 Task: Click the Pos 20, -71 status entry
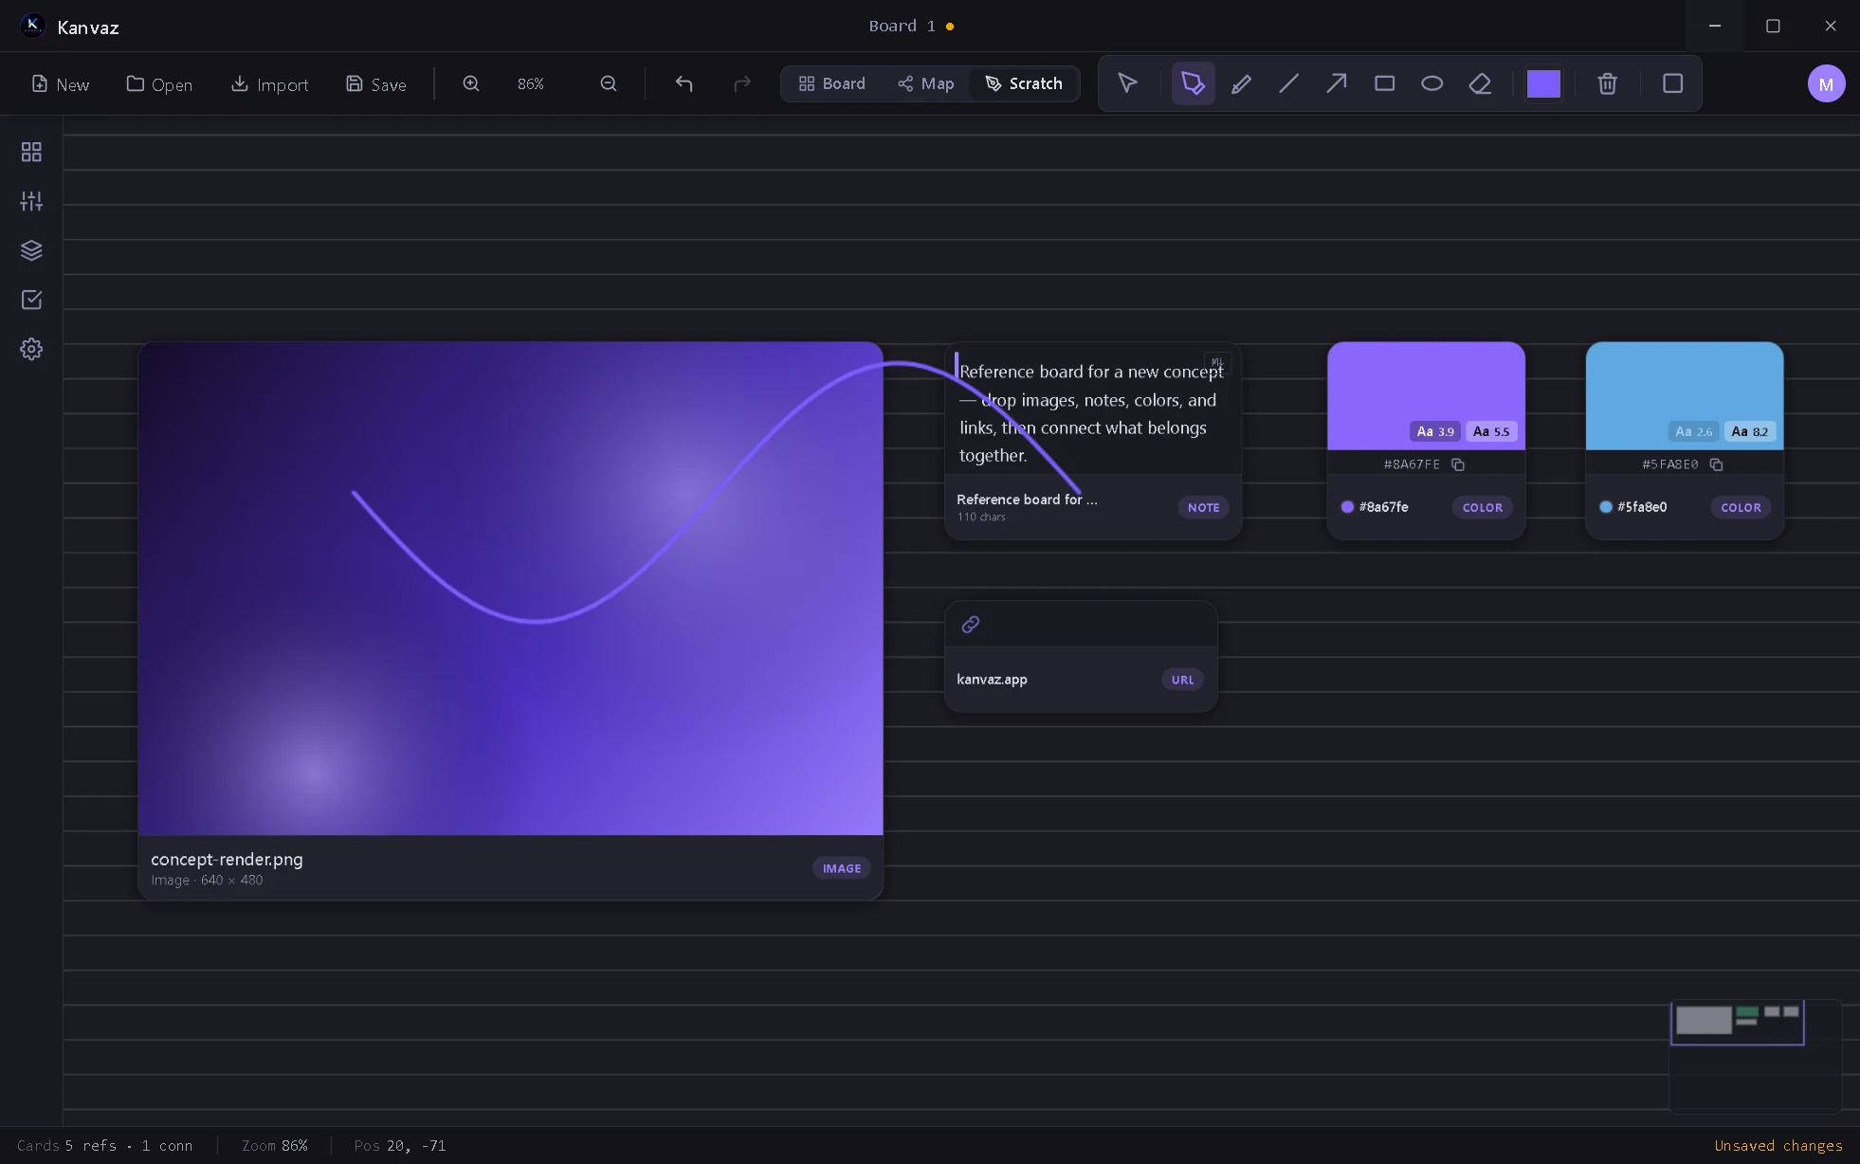tap(399, 1145)
